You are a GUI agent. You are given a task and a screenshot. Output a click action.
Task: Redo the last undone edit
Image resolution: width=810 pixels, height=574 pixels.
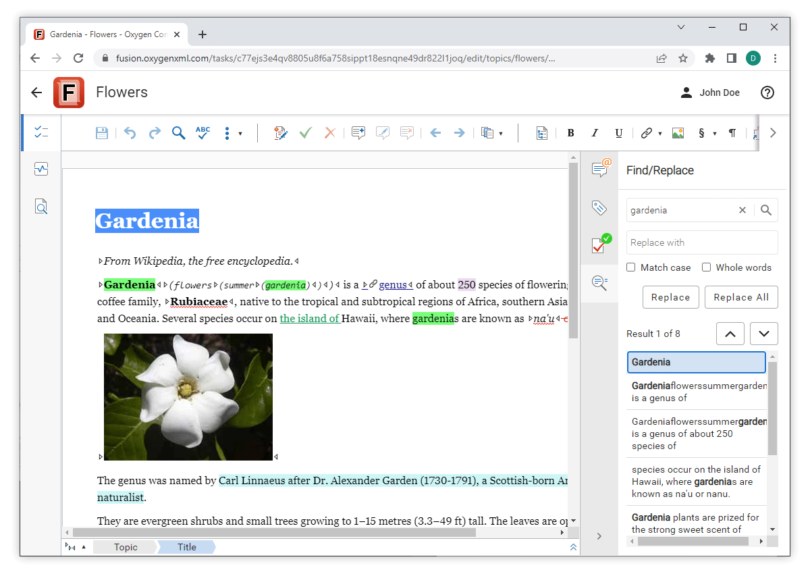tap(155, 133)
